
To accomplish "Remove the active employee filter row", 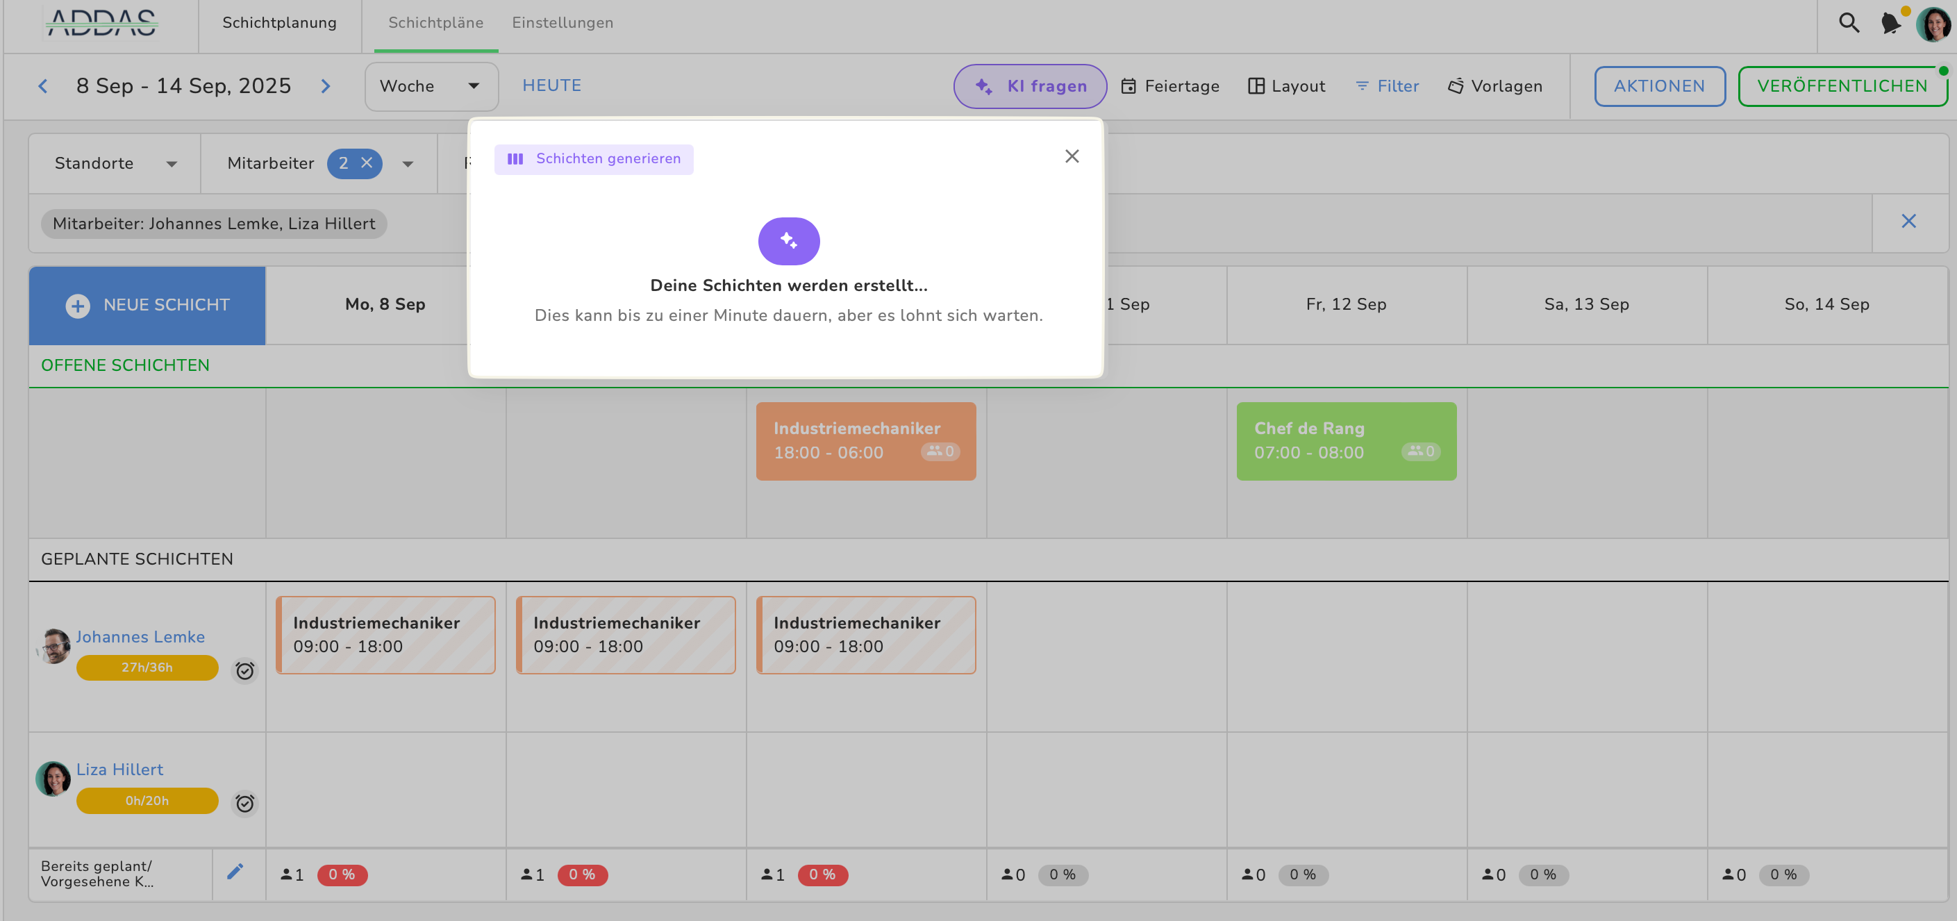I will coord(1908,221).
